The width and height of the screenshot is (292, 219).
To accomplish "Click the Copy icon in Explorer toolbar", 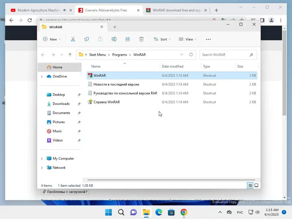I will (87, 39).
